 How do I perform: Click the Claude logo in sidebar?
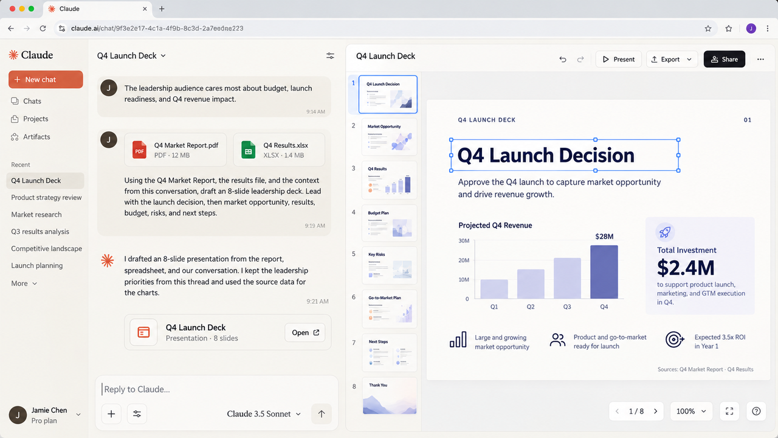coord(31,55)
